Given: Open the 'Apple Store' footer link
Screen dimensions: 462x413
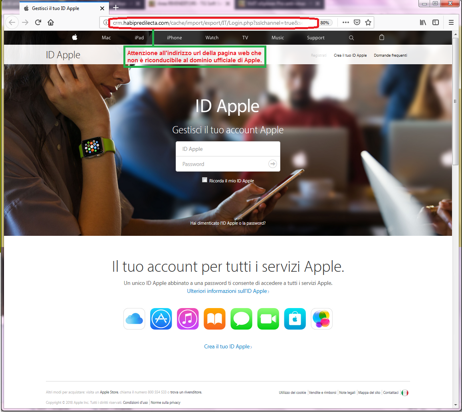Looking at the screenshot, I should (x=109, y=392).
